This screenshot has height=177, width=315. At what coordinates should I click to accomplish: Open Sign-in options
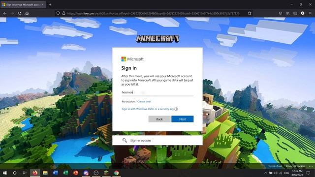pos(157,140)
